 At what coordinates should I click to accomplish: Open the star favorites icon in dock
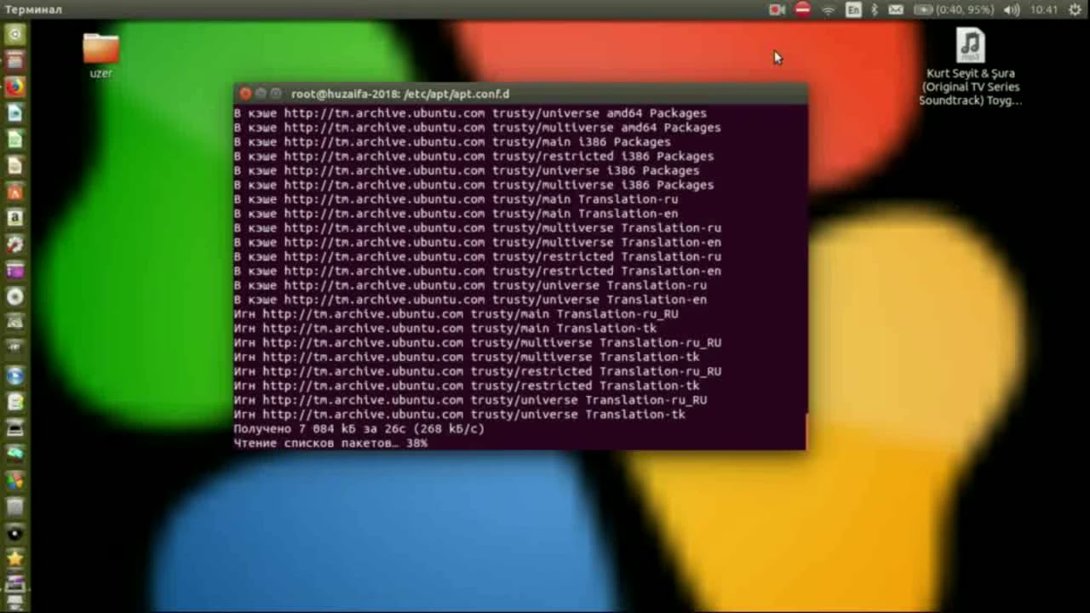point(14,559)
